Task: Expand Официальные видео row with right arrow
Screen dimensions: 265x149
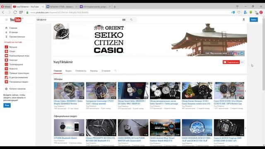Action: [246, 128]
